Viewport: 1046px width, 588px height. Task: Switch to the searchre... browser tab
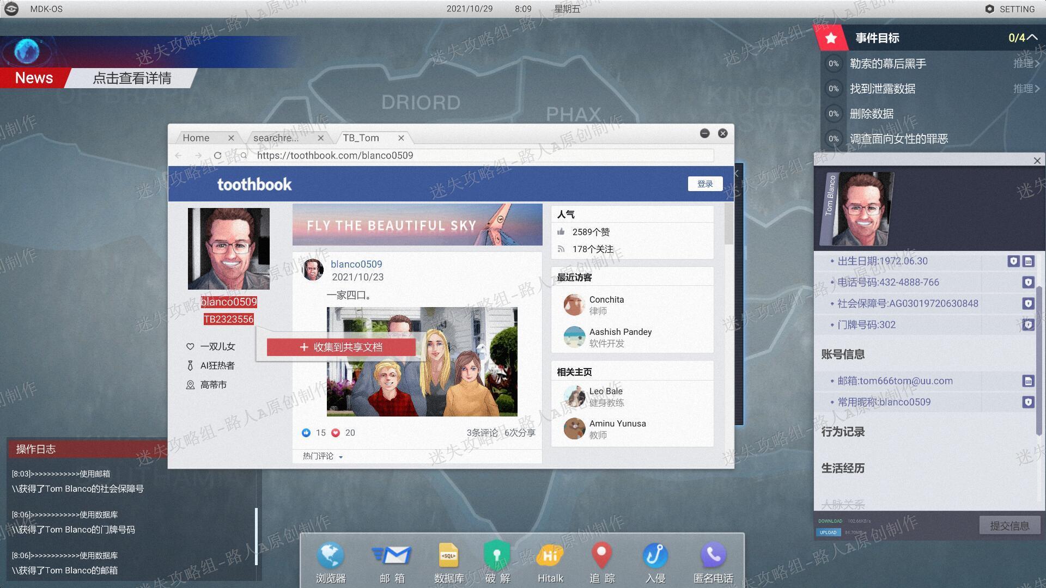(276, 138)
